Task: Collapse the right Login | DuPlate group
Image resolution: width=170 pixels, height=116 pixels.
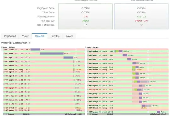Action: tap(86, 47)
